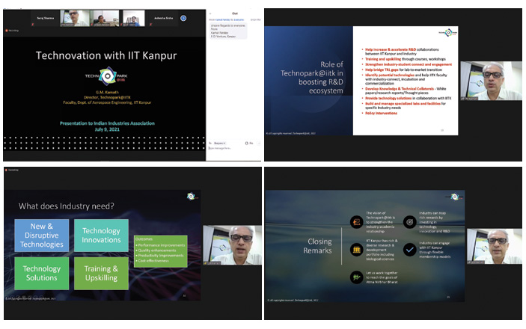Viewport: 526px width, 329px height.
Task: Click the Technopark logo on the Technovation title slide
Action: click(x=105, y=76)
